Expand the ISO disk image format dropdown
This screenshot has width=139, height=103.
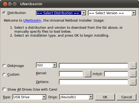point(47,65)
